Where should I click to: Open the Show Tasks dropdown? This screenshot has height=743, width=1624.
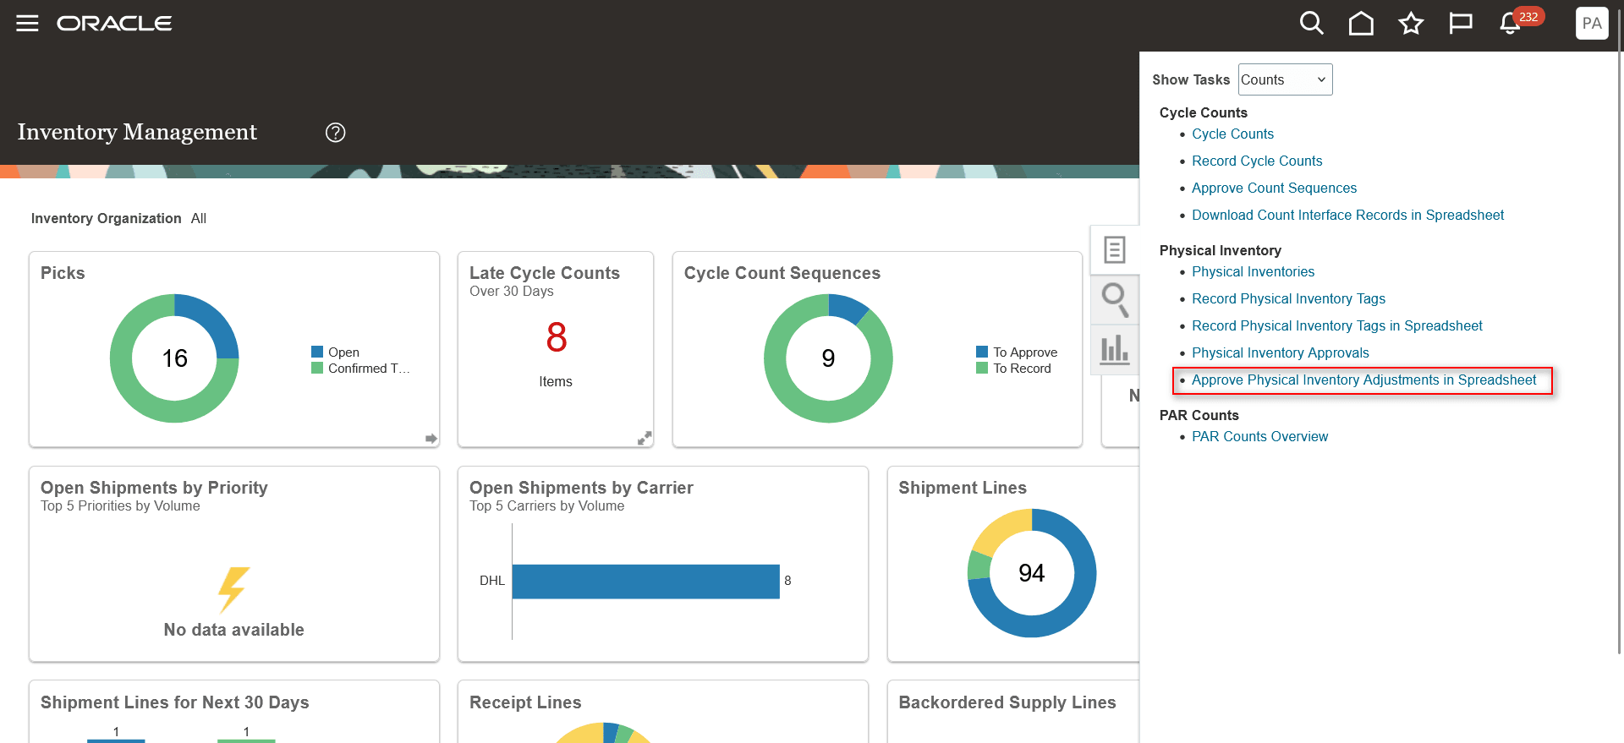(1285, 79)
